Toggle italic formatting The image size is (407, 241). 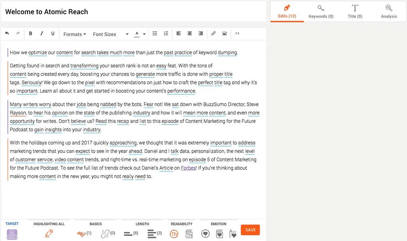(42, 33)
